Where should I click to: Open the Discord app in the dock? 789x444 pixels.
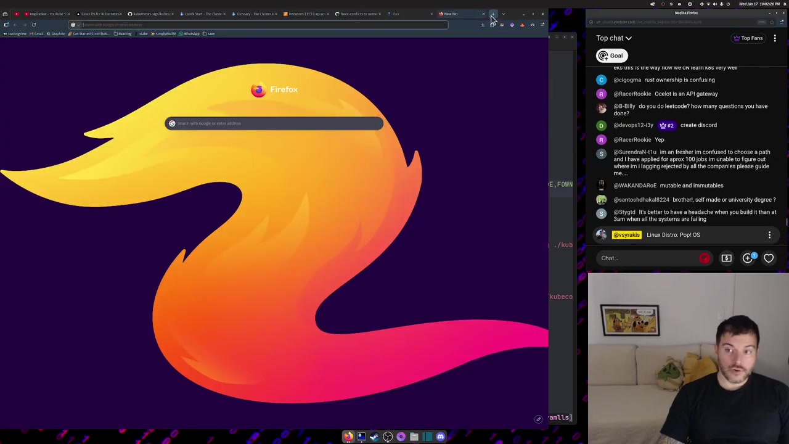(x=440, y=437)
